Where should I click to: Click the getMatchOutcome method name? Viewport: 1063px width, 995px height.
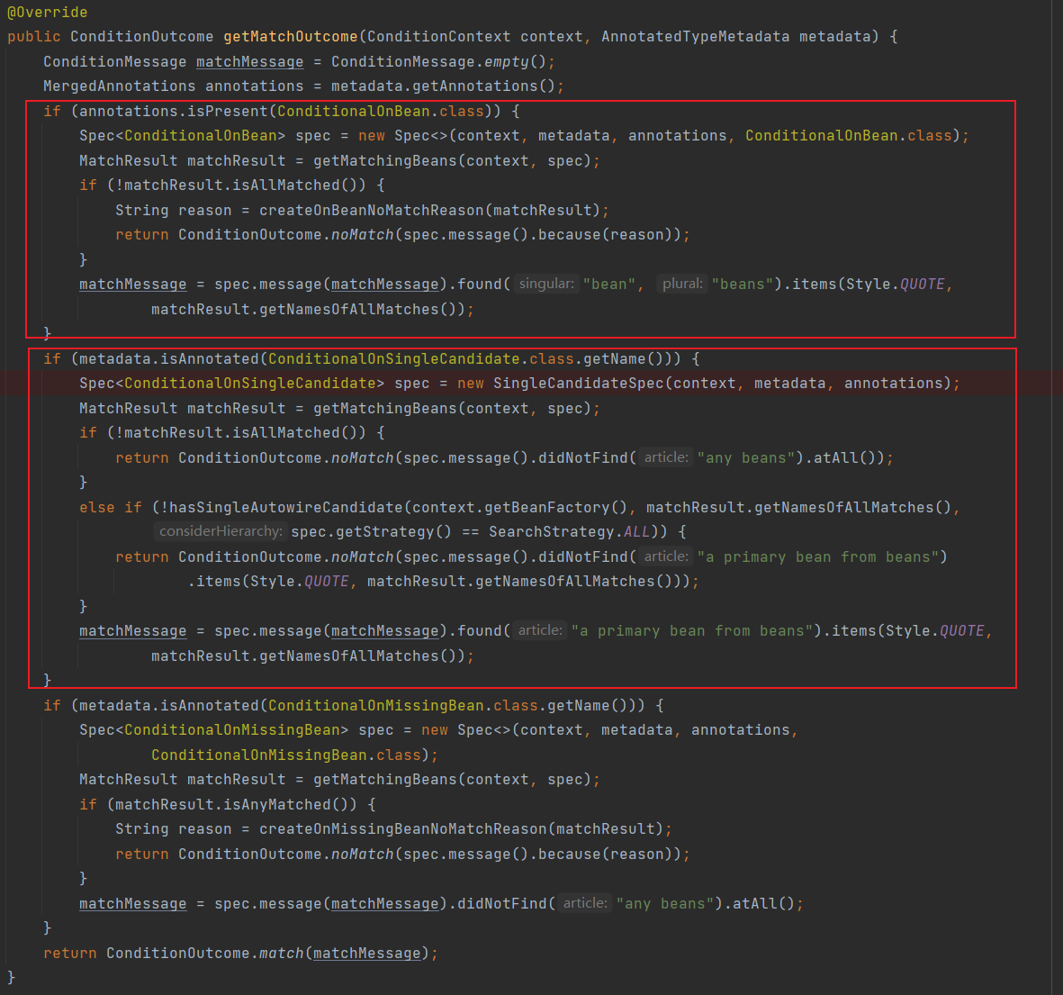pyautogui.click(x=290, y=37)
